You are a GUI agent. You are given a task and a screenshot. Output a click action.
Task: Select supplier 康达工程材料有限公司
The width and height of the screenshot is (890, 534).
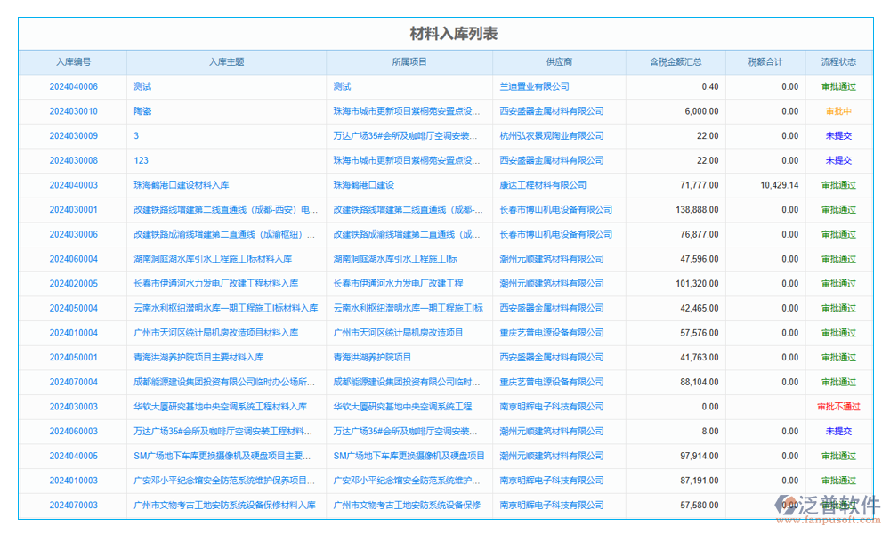pos(543,185)
